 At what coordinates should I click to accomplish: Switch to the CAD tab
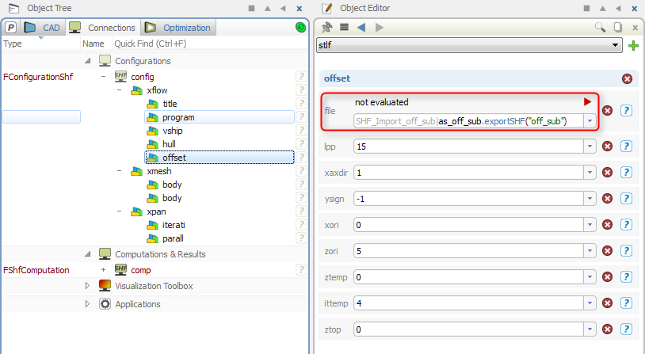(x=44, y=28)
